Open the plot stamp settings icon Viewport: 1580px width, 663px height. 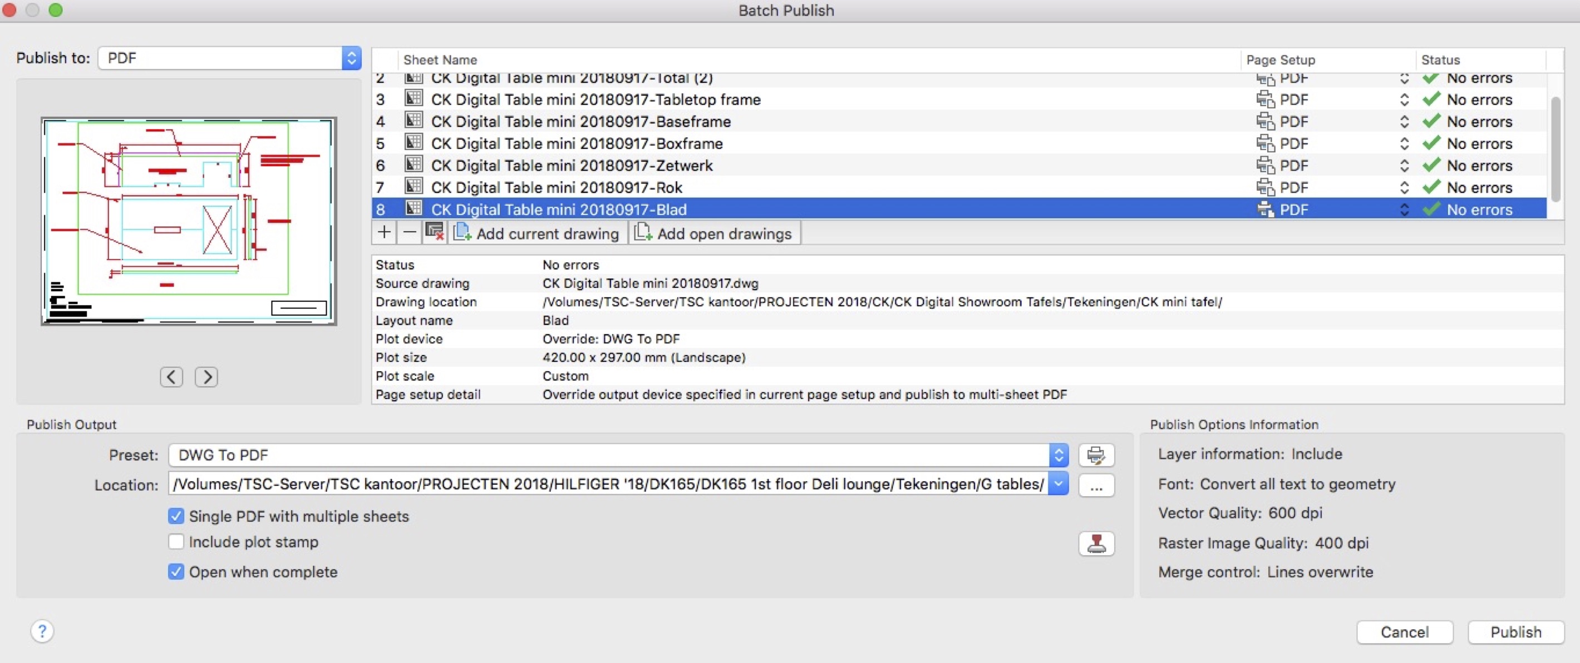pyautogui.click(x=1095, y=544)
